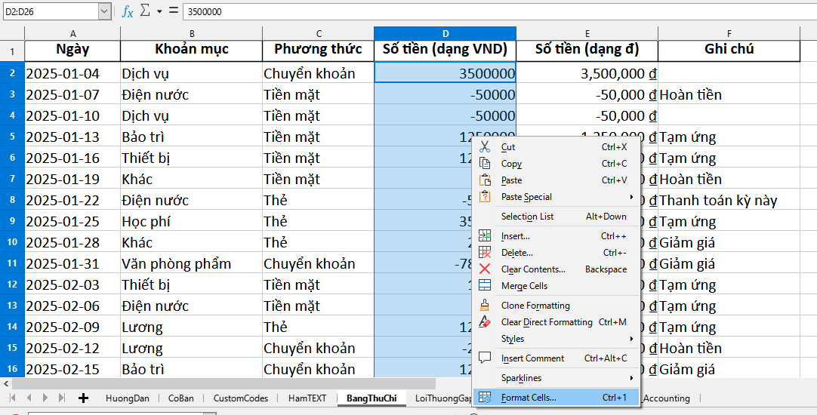This screenshot has width=817, height=415.
Task: Click the Clone Formatting paintbrush icon
Action: point(485,305)
